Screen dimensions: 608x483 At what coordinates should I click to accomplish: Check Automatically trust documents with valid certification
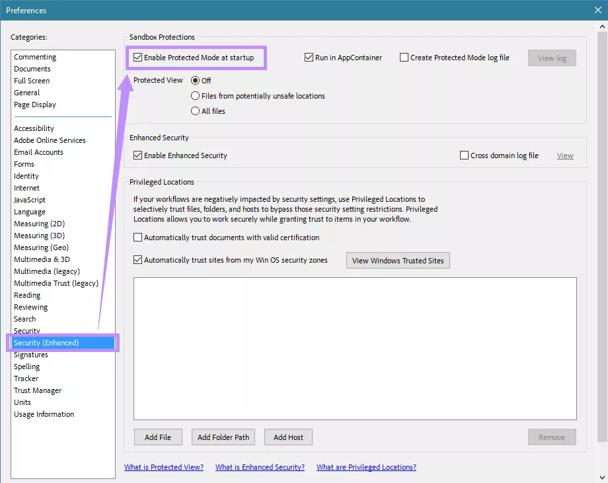pyautogui.click(x=137, y=238)
